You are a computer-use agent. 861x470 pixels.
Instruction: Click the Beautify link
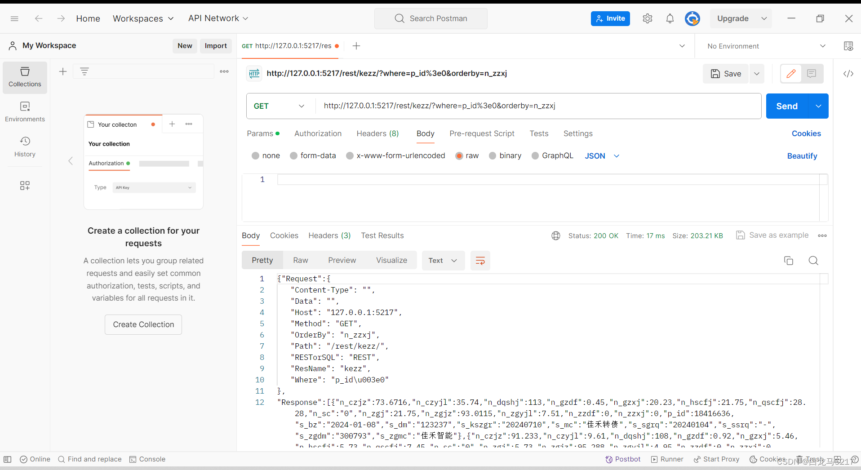802,156
